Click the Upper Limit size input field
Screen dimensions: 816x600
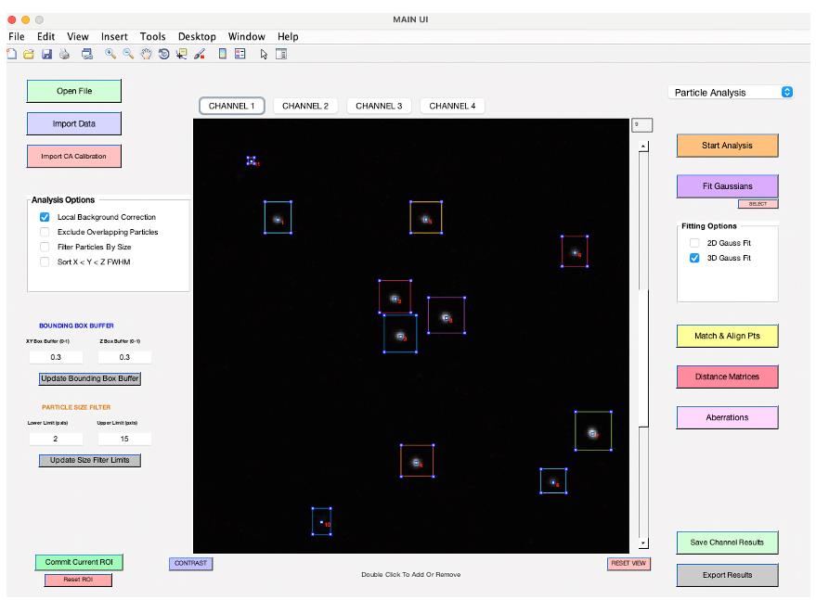[124, 439]
